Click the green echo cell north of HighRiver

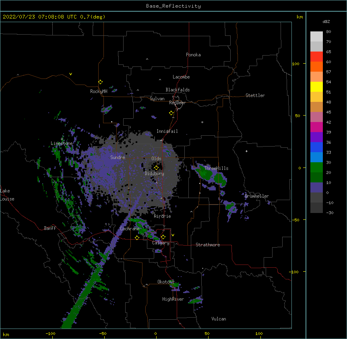pos(175,285)
